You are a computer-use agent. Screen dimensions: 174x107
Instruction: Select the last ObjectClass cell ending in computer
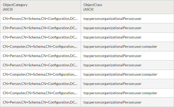click(120, 93)
